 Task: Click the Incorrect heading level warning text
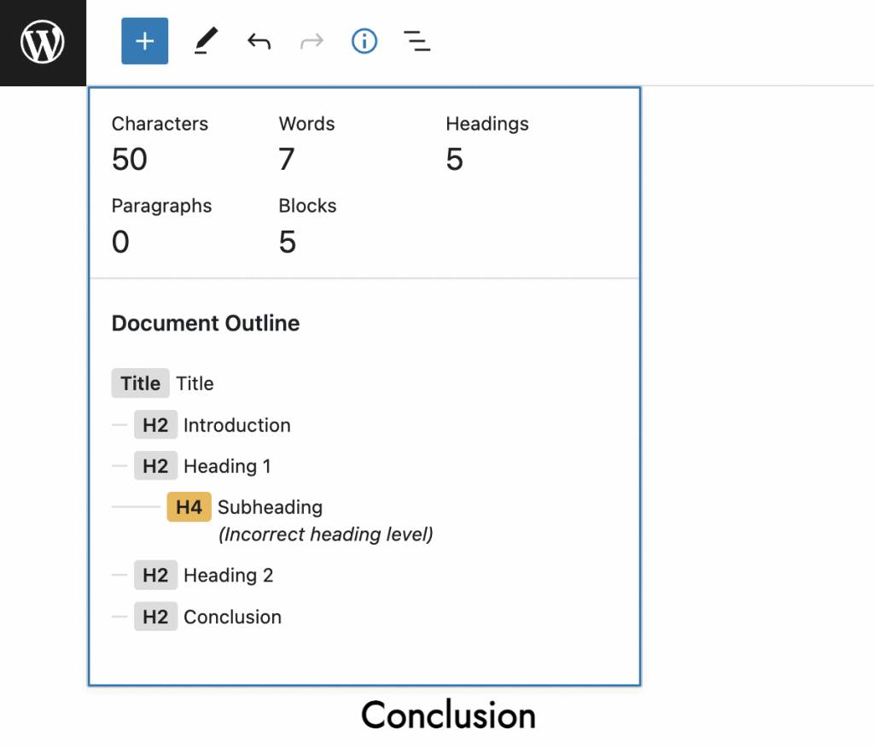coord(326,535)
